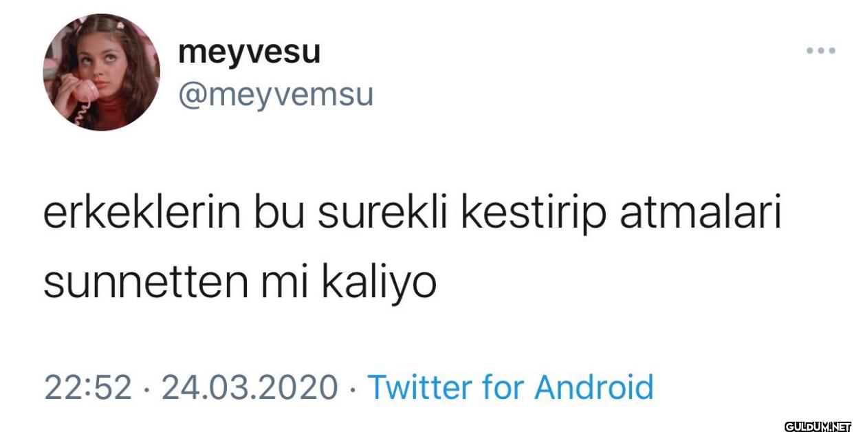Screen dimensions: 854x432
Task: Open the @meyvemsu handle link
Action: coord(275,95)
